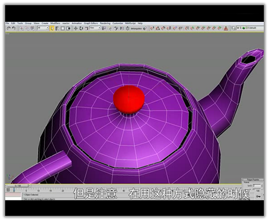The height and width of the screenshot is (221, 269).
Task: Open the Modifiers menu
Action: pos(55,23)
